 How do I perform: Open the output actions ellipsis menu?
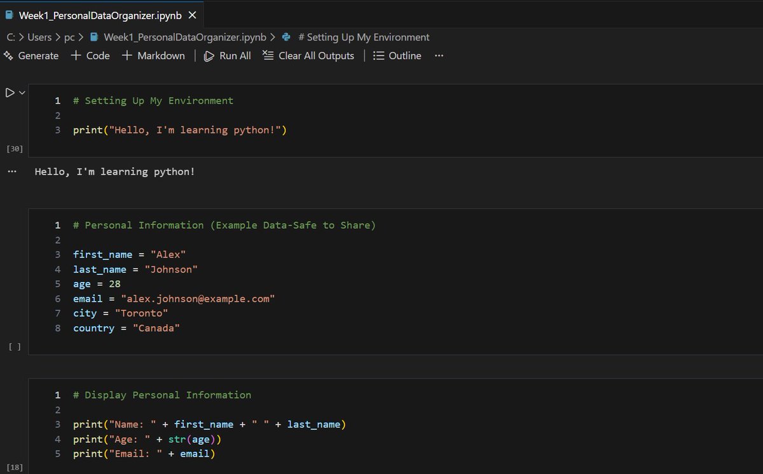[x=12, y=172]
